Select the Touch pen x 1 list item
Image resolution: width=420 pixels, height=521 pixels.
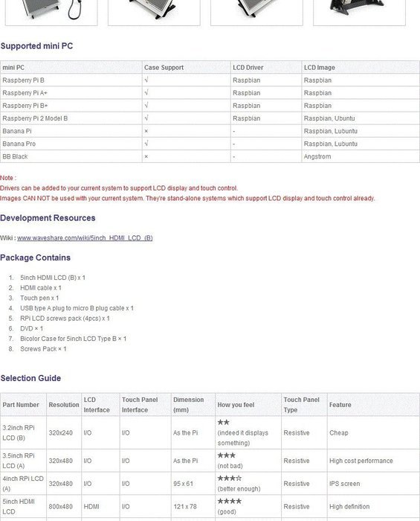[39, 298]
